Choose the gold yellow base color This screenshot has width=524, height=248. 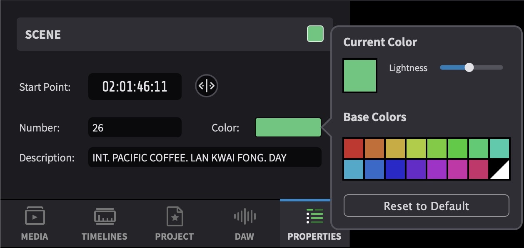[395, 149]
